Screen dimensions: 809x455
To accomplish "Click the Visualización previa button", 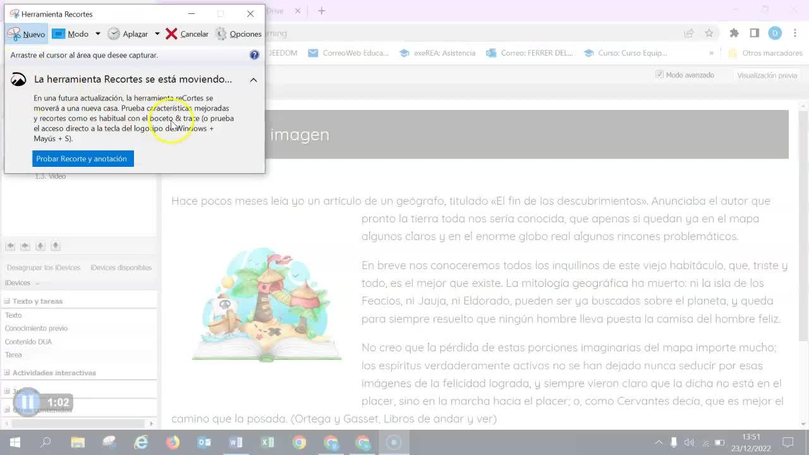I will 767,75.
